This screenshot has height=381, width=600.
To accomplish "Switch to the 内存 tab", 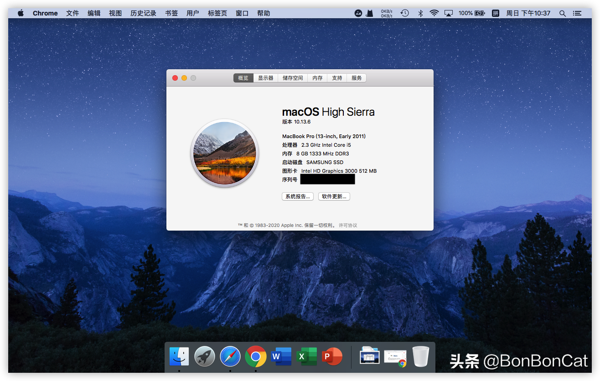I will coord(318,78).
